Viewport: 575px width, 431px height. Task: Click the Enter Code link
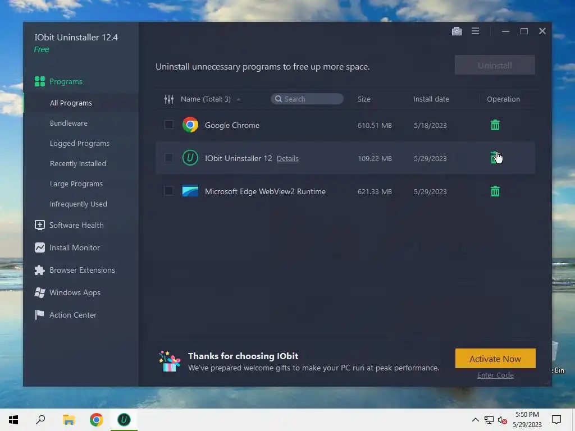495,375
